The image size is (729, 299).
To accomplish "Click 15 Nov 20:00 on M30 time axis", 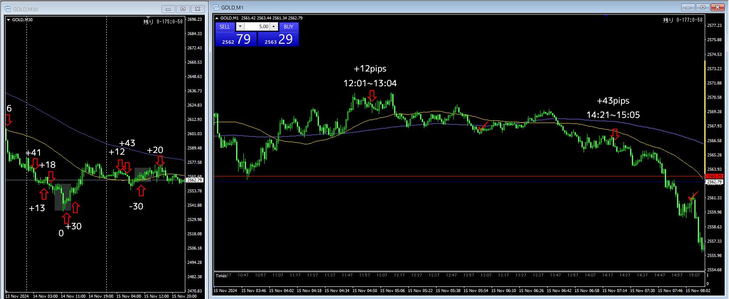I will [x=184, y=296].
